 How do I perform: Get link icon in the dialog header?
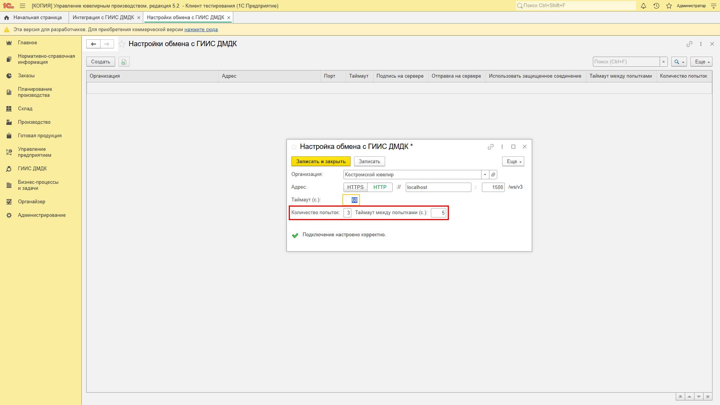(x=490, y=147)
